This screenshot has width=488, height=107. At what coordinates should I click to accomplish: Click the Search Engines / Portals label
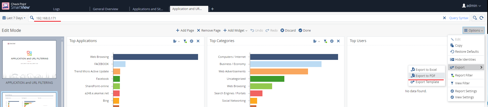coord(230,93)
